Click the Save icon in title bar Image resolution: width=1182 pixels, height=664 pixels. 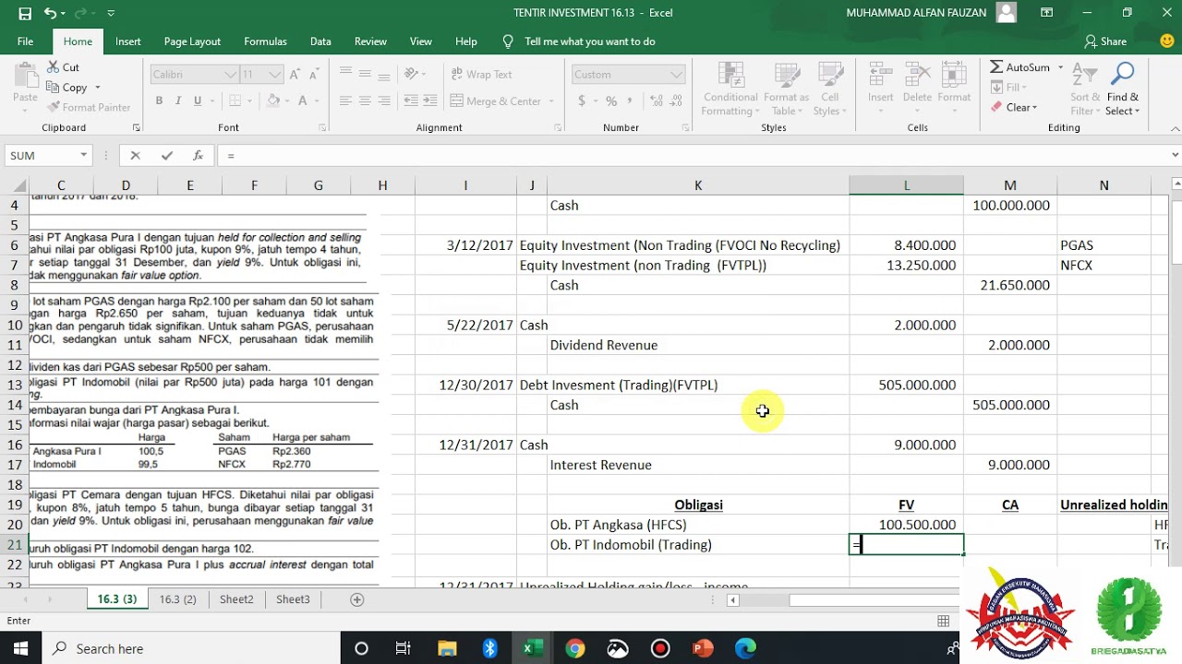click(x=25, y=13)
